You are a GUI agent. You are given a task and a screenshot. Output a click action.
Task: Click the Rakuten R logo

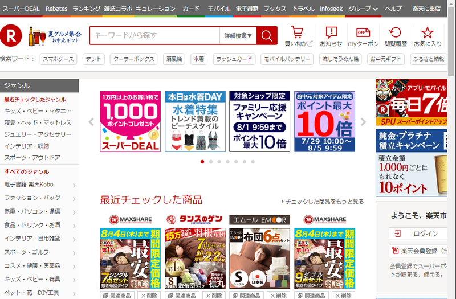coord(11,35)
